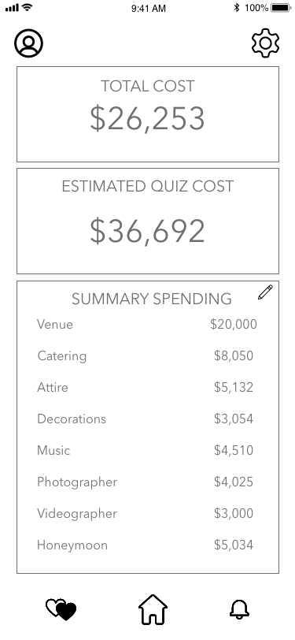295x640 pixels.
Task: Click the Summary Spending heading
Action: (152, 300)
